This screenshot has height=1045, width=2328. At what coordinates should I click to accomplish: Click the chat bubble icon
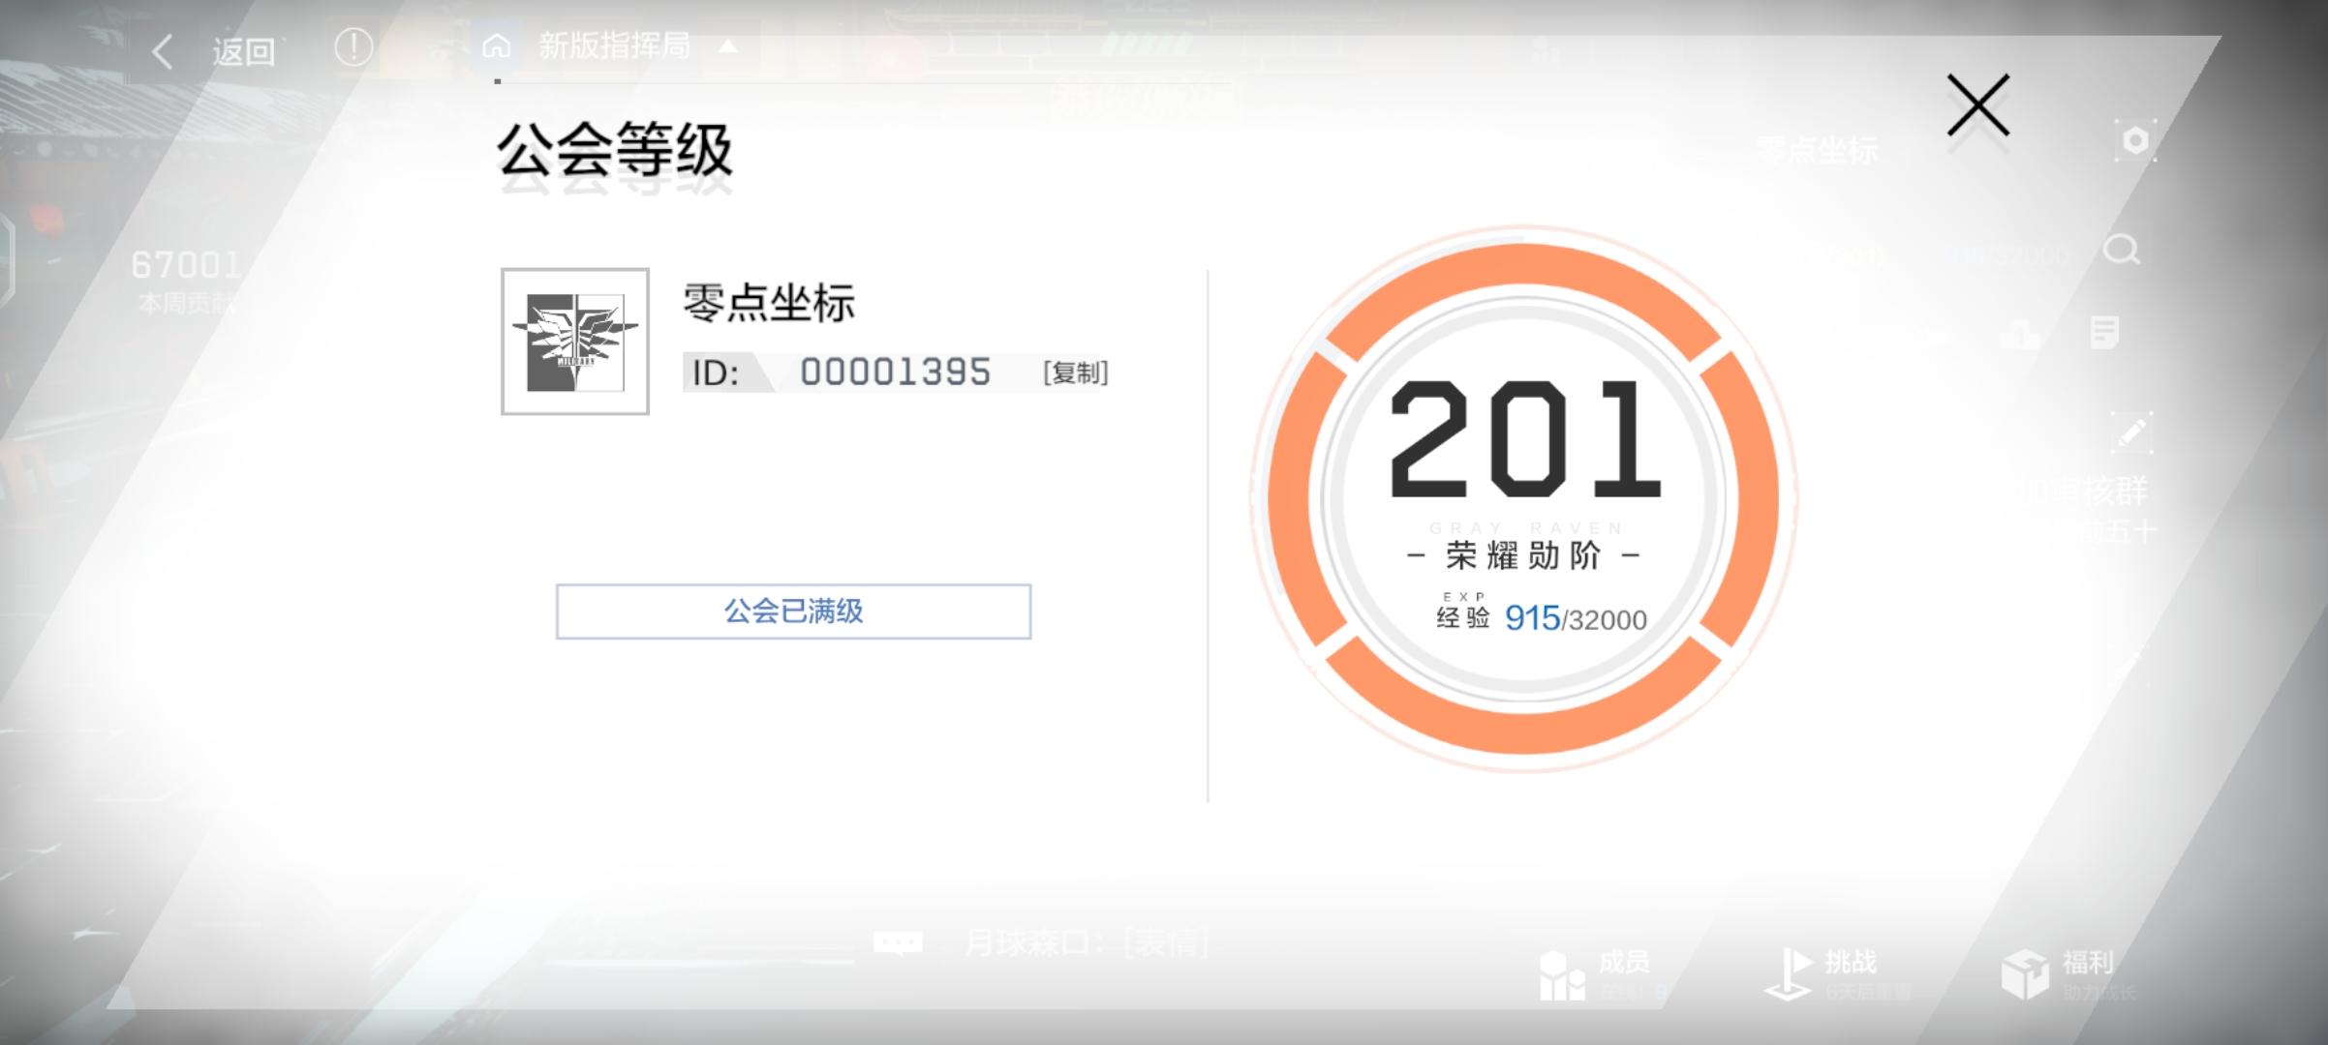click(x=898, y=942)
